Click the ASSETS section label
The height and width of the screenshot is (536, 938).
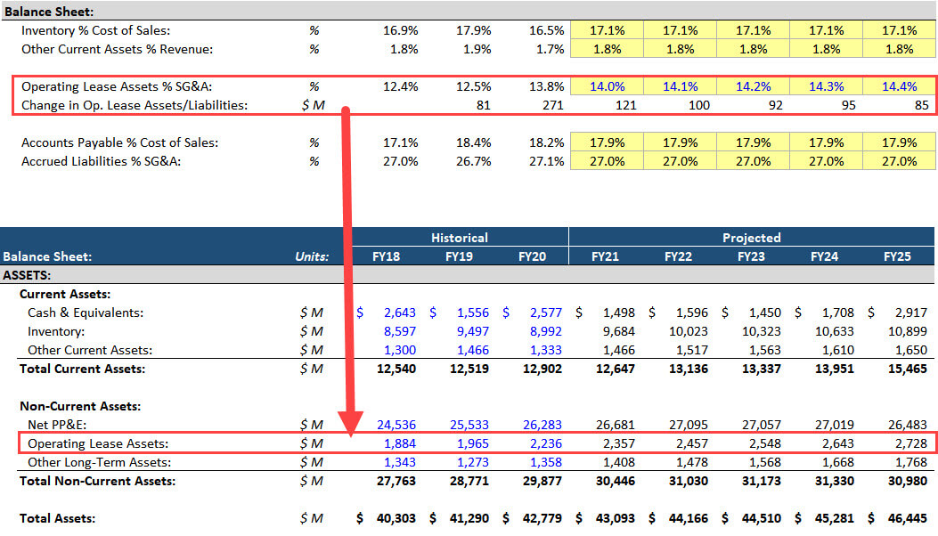tap(27, 275)
